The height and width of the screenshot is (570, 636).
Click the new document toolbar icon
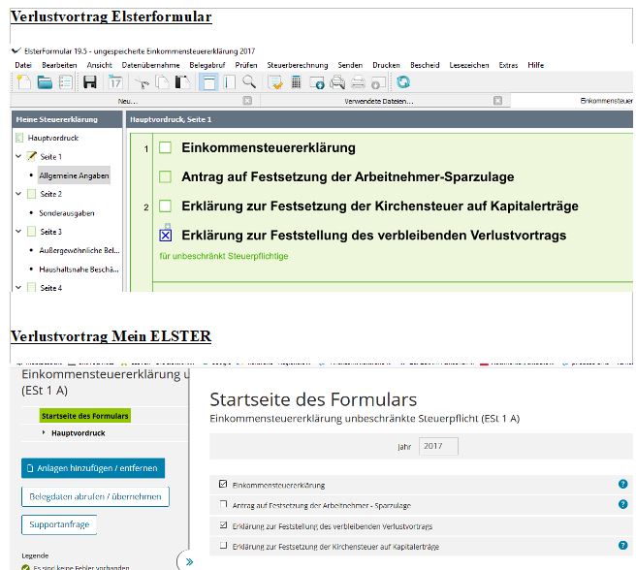tap(23, 82)
